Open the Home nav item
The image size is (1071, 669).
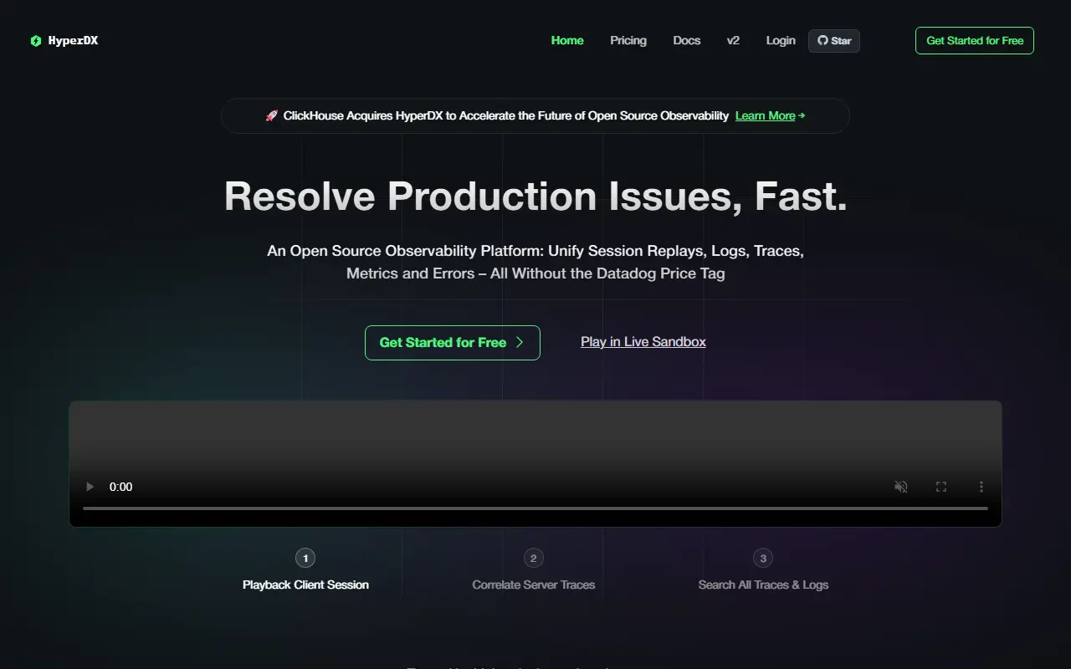(x=567, y=40)
